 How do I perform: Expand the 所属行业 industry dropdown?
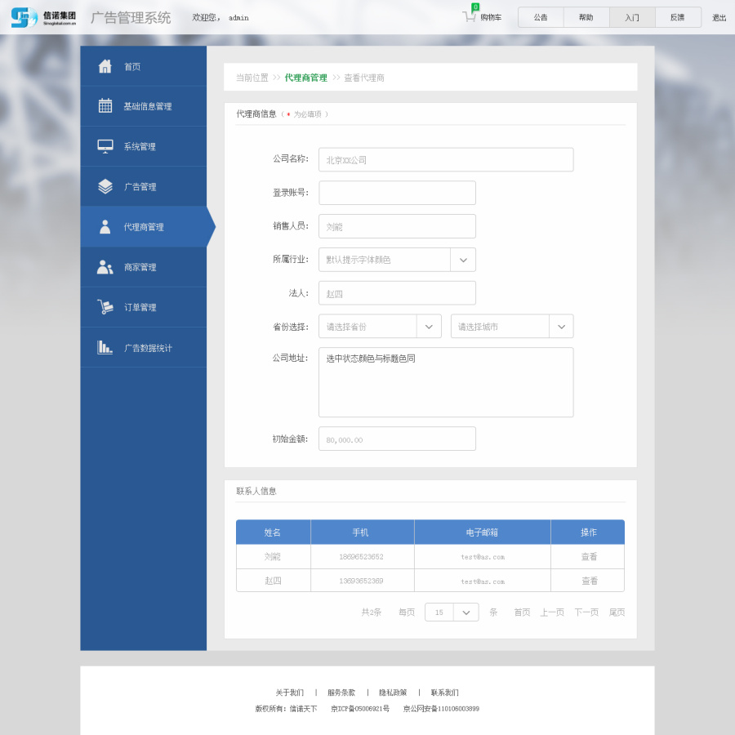coord(463,259)
